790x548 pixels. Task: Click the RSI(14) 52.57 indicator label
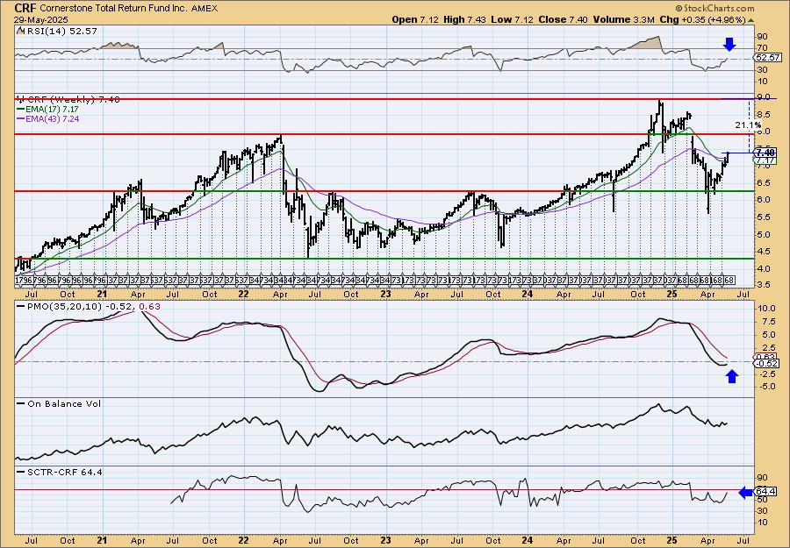click(61, 32)
